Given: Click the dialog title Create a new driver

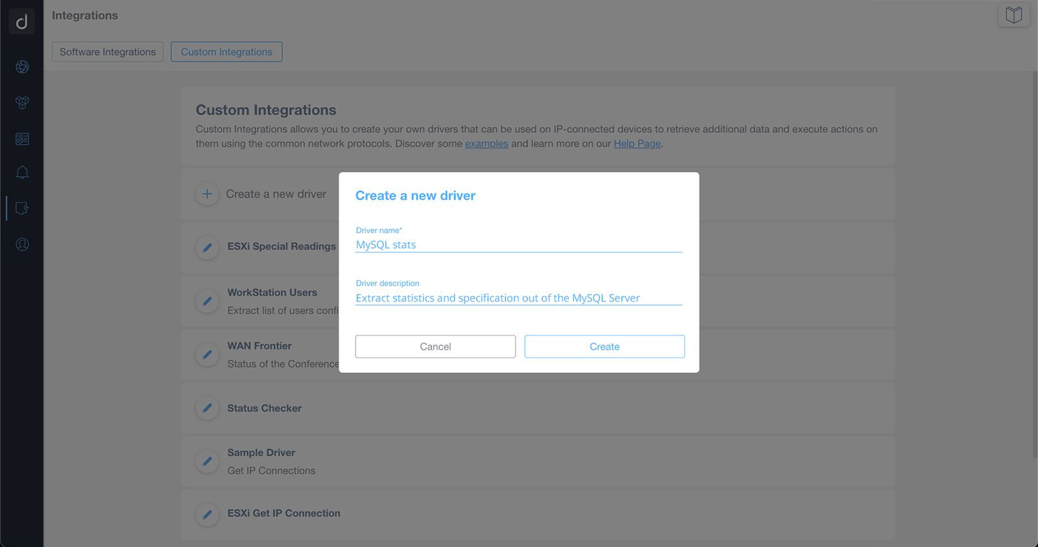Looking at the screenshot, I should pyautogui.click(x=415, y=195).
